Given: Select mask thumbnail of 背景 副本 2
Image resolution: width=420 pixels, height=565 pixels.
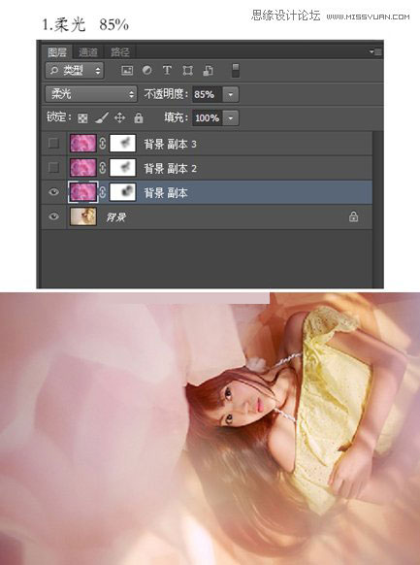Looking at the screenshot, I should pos(123,168).
